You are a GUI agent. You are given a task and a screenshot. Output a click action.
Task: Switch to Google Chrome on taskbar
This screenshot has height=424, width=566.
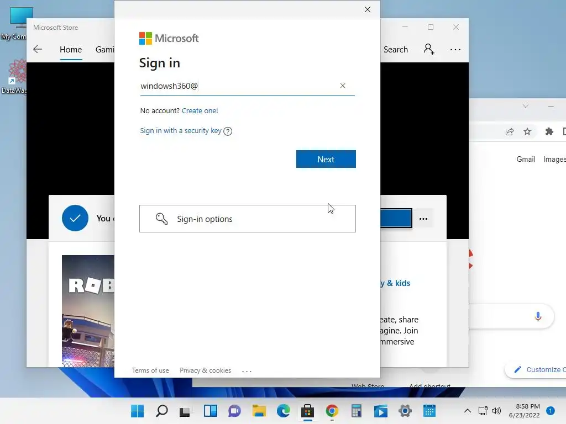coord(332,411)
